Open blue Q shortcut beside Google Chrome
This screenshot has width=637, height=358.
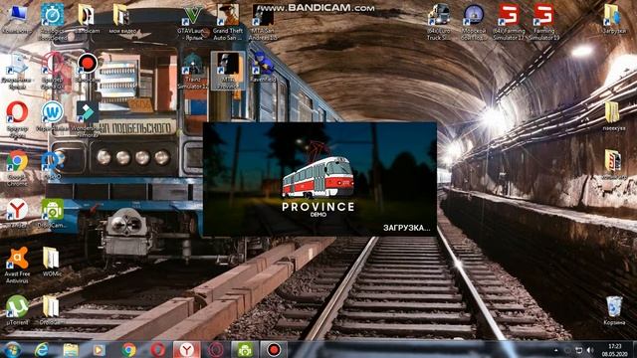52,166
